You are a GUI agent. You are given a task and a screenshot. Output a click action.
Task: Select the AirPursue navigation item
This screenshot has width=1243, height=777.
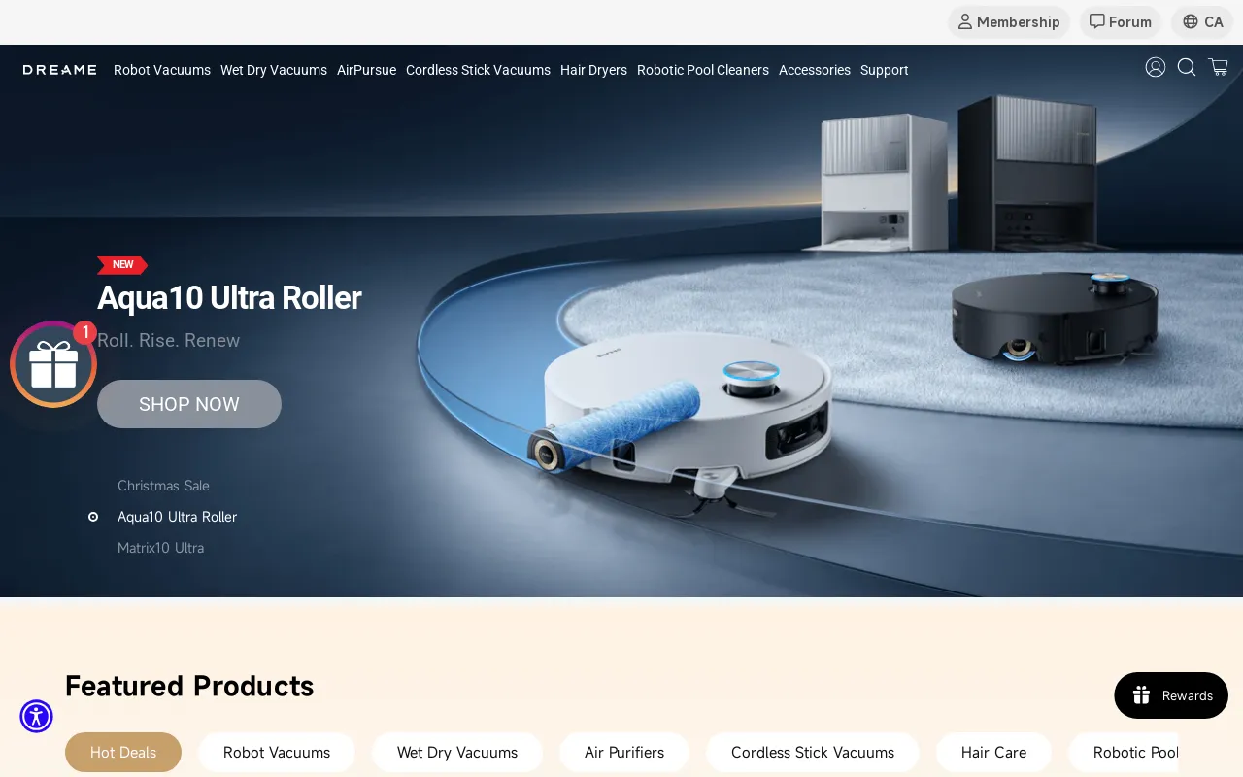(x=366, y=70)
